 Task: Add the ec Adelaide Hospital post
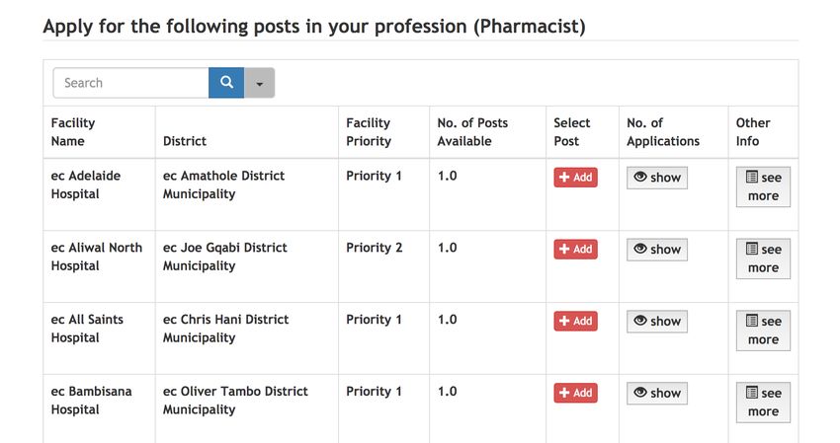point(575,177)
